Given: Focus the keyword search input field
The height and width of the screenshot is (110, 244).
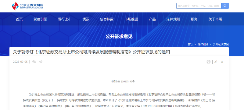Looking at the screenshot, I should tap(199, 6).
